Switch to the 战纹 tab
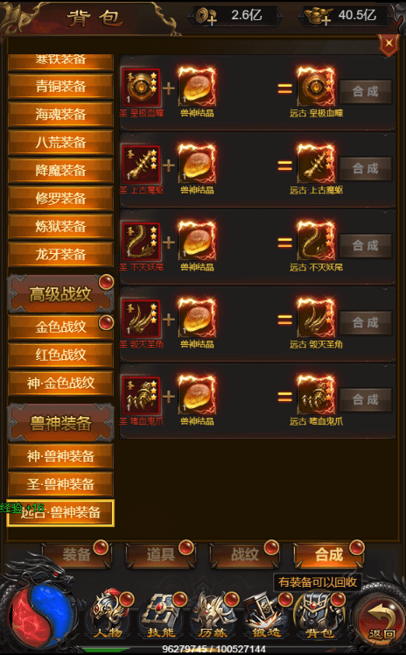This screenshot has height=655, width=406. (x=245, y=555)
